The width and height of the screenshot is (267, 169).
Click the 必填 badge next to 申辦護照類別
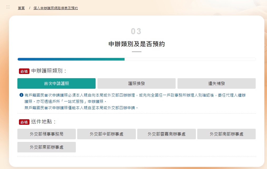[x=24, y=71]
